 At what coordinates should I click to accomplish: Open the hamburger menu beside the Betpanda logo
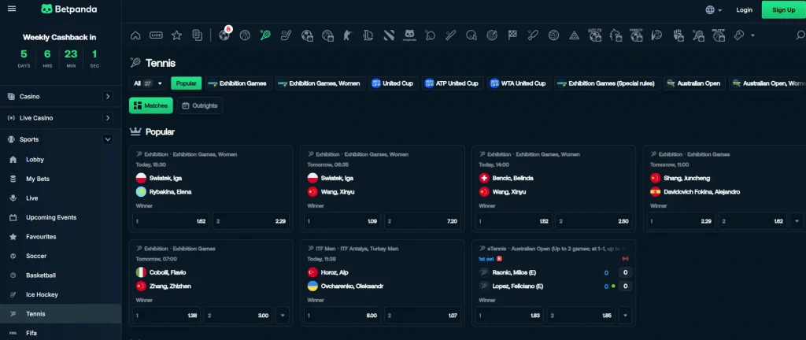pos(11,9)
